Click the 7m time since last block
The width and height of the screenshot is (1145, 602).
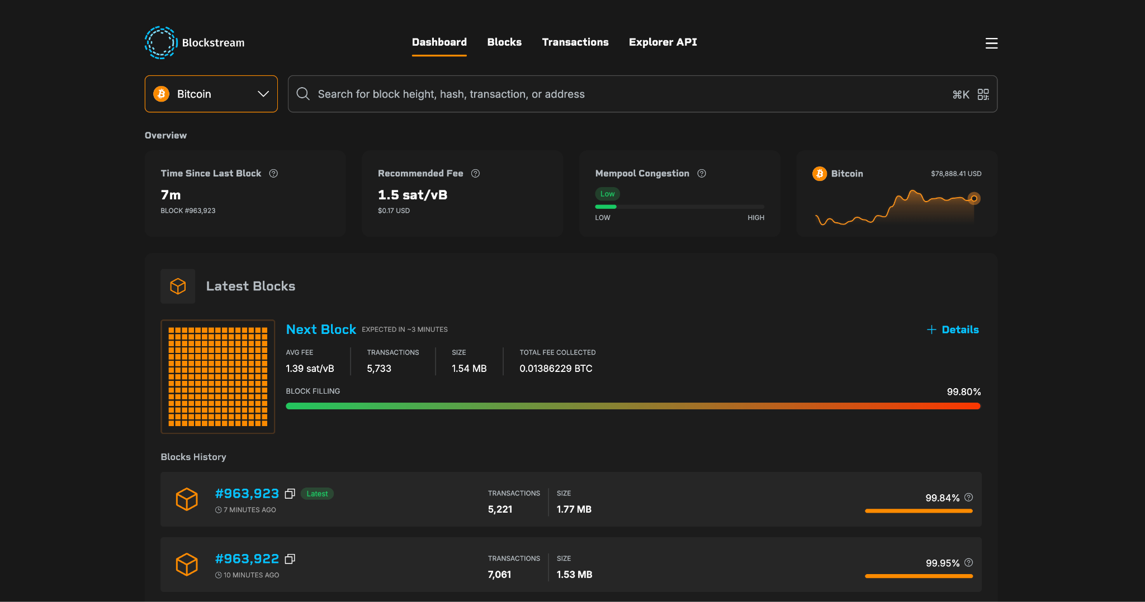click(x=171, y=195)
